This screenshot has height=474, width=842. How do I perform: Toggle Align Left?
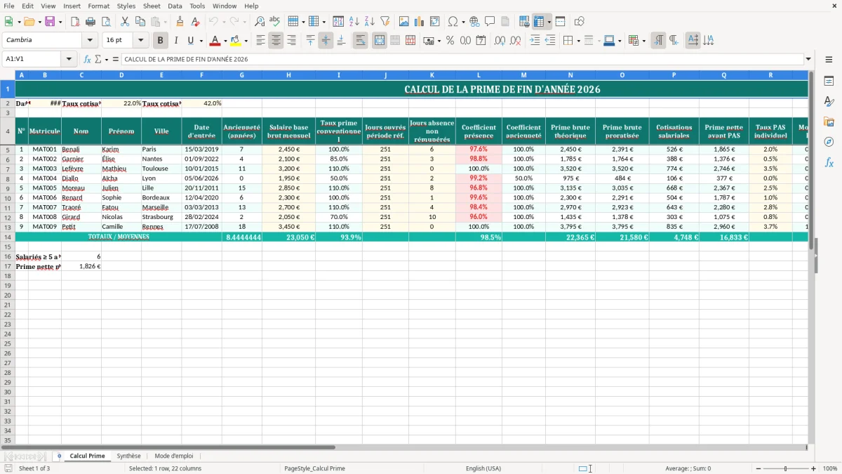260,41
